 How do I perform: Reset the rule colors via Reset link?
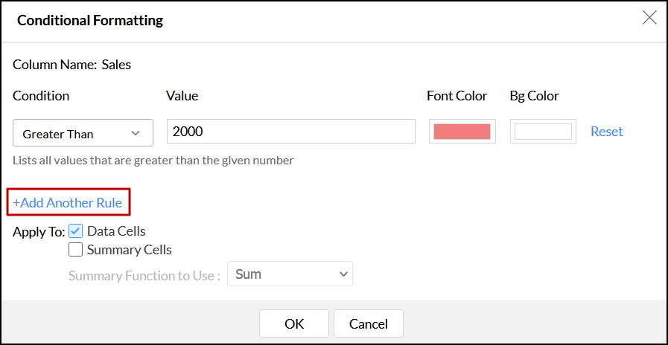(x=606, y=132)
